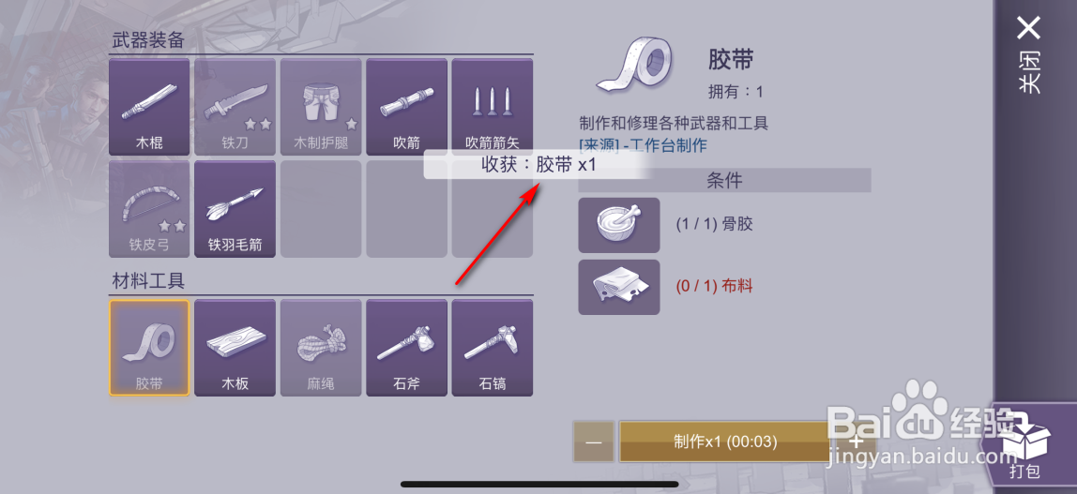Image resolution: width=1077 pixels, height=494 pixels.
Task: Select the 木棍 wooden stick item
Action: coord(149,106)
